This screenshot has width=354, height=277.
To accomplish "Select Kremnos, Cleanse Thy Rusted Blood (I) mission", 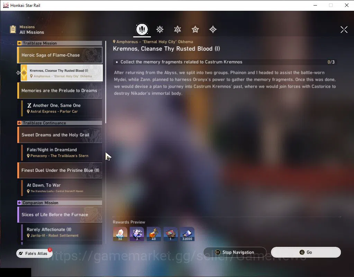I will [x=62, y=73].
